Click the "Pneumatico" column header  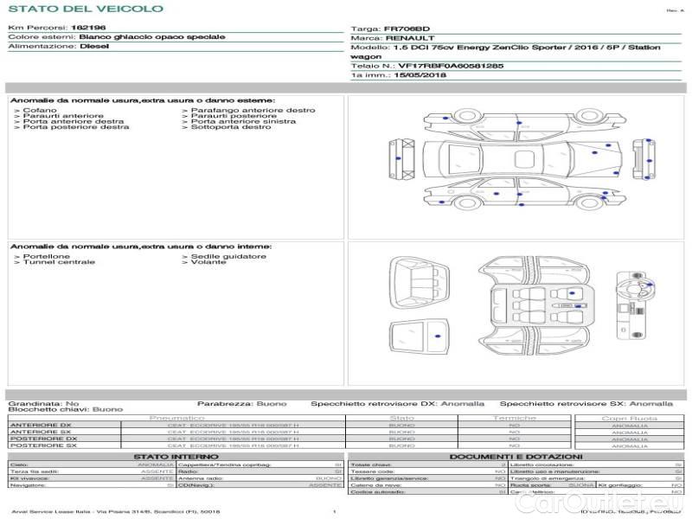click(x=176, y=418)
